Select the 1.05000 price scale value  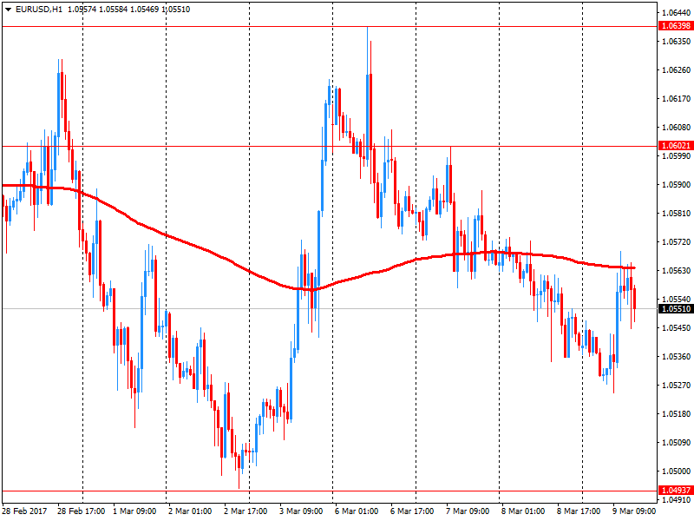pos(676,472)
